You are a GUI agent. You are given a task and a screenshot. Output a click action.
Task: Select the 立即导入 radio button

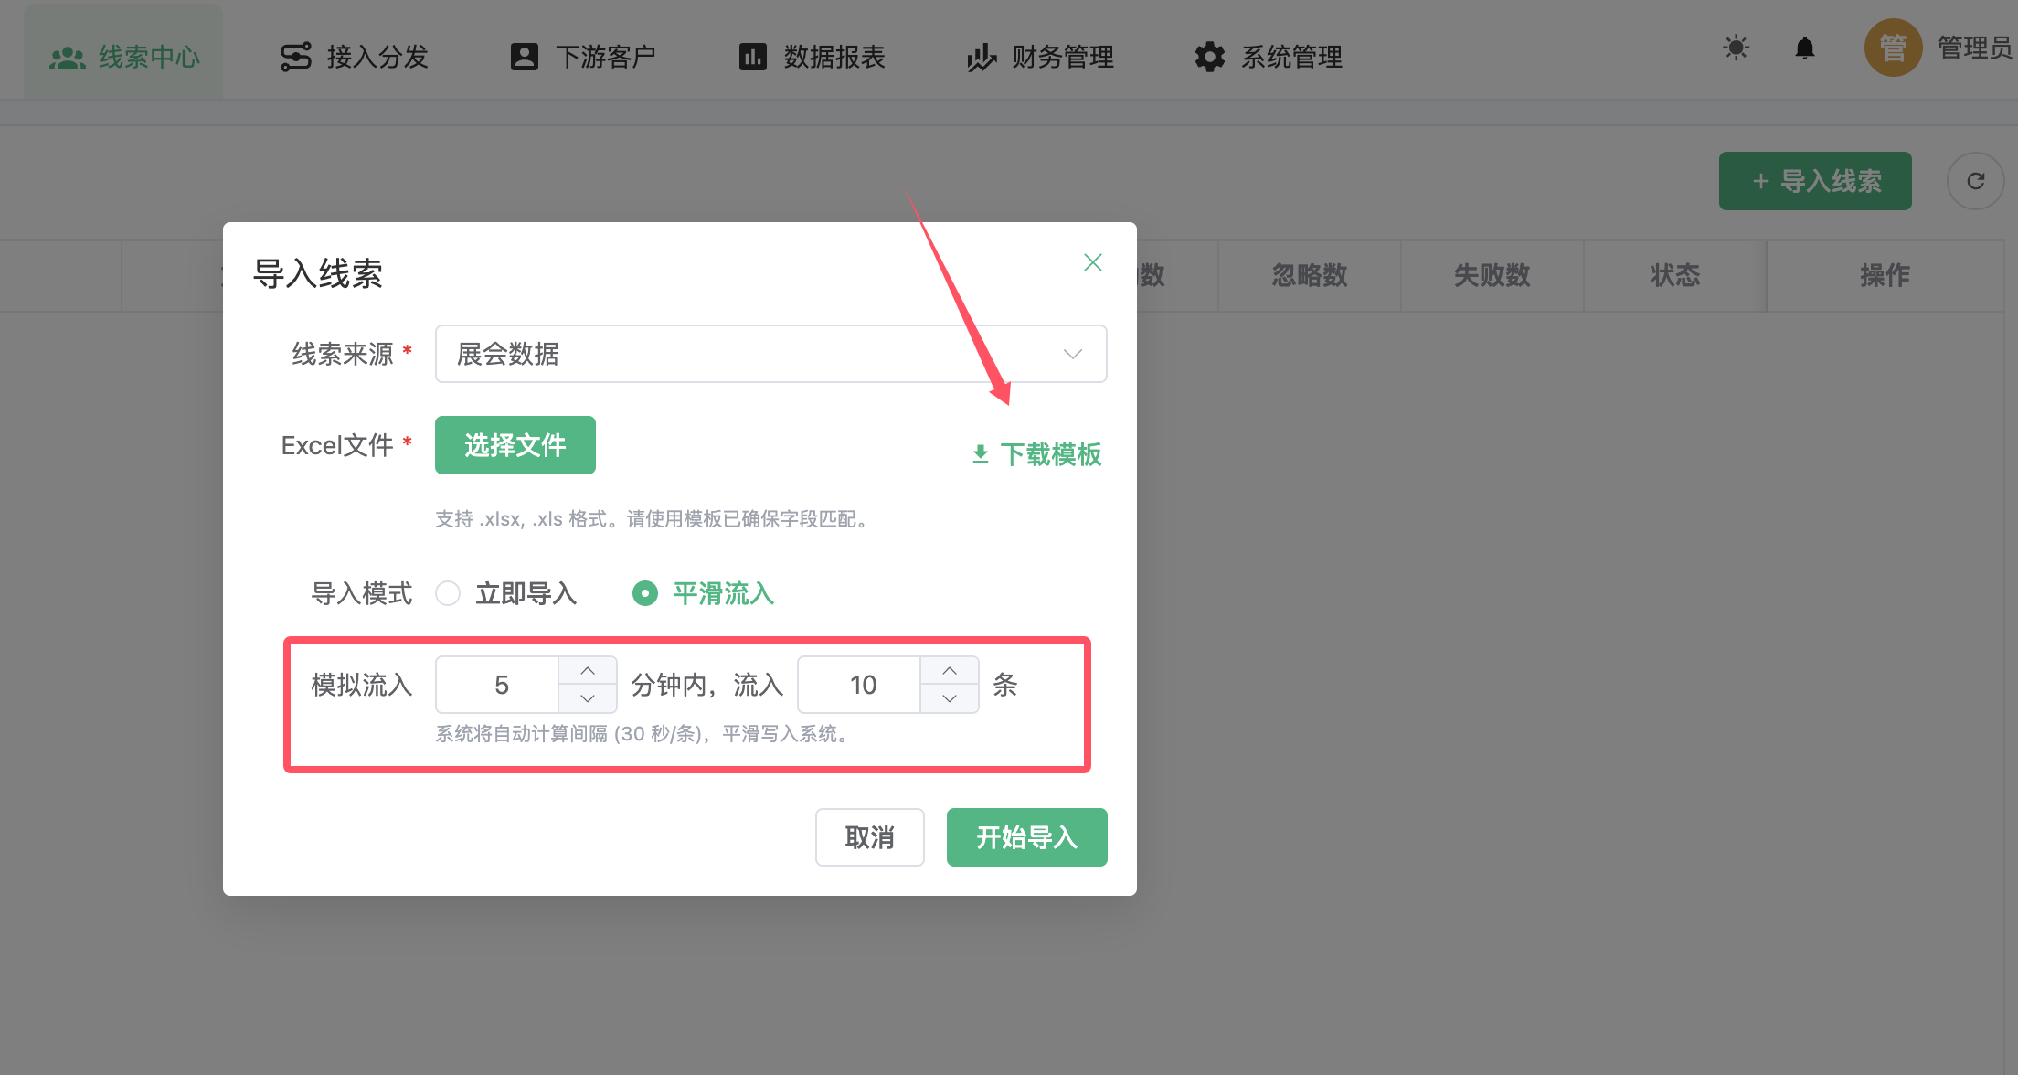[448, 593]
